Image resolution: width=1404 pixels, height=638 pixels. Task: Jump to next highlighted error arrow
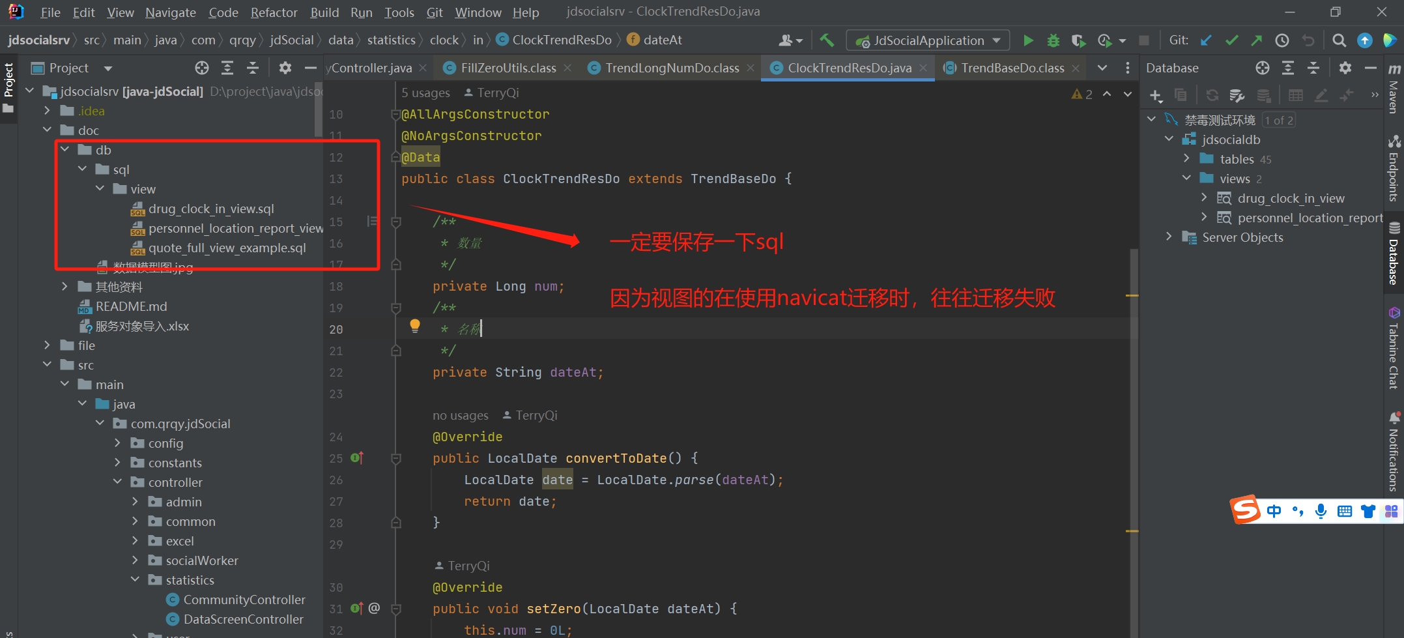[1128, 94]
